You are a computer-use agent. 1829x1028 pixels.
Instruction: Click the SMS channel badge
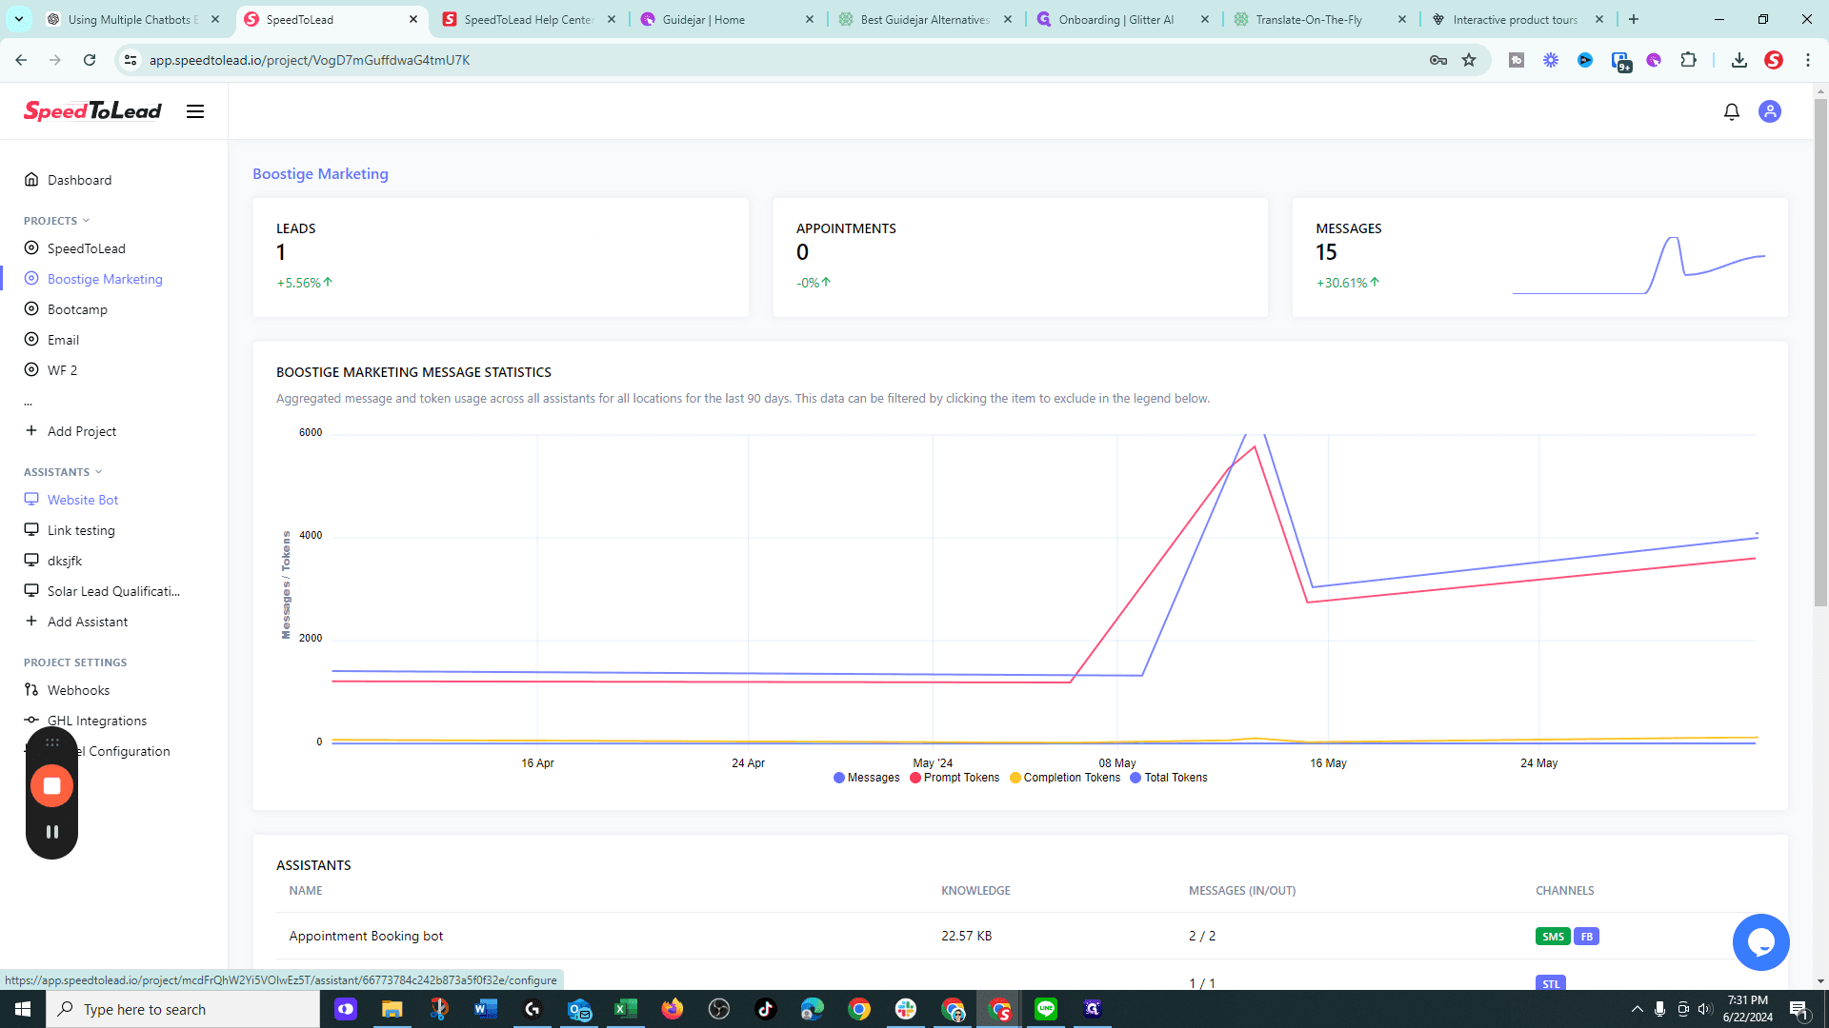1553,937
